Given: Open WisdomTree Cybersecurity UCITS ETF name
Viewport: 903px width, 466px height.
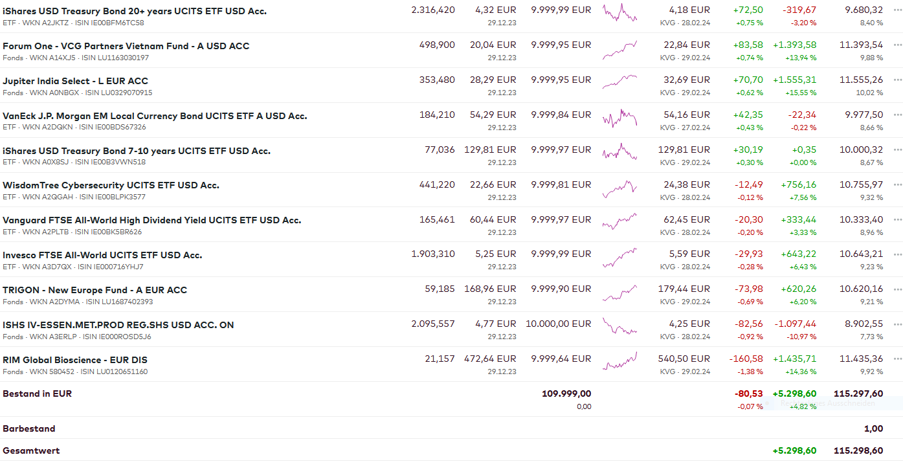Looking at the screenshot, I should tap(111, 185).
